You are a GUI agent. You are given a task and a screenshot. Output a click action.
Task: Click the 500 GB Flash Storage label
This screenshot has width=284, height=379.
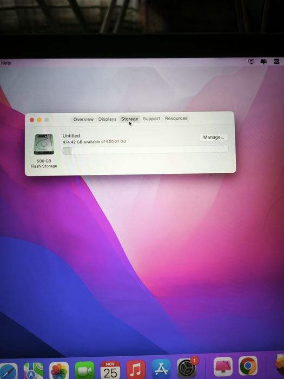[x=44, y=164]
